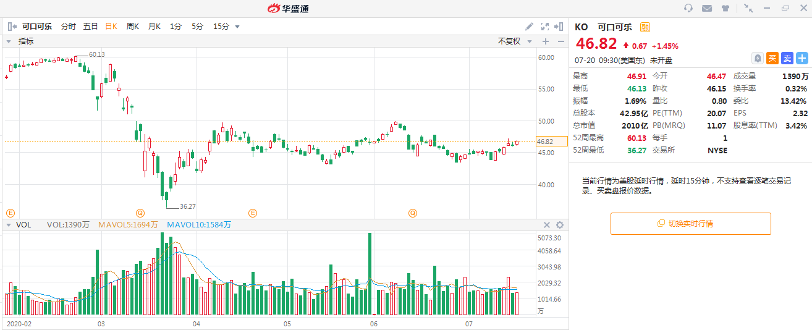Open fullscreen chart view

click(544, 27)
